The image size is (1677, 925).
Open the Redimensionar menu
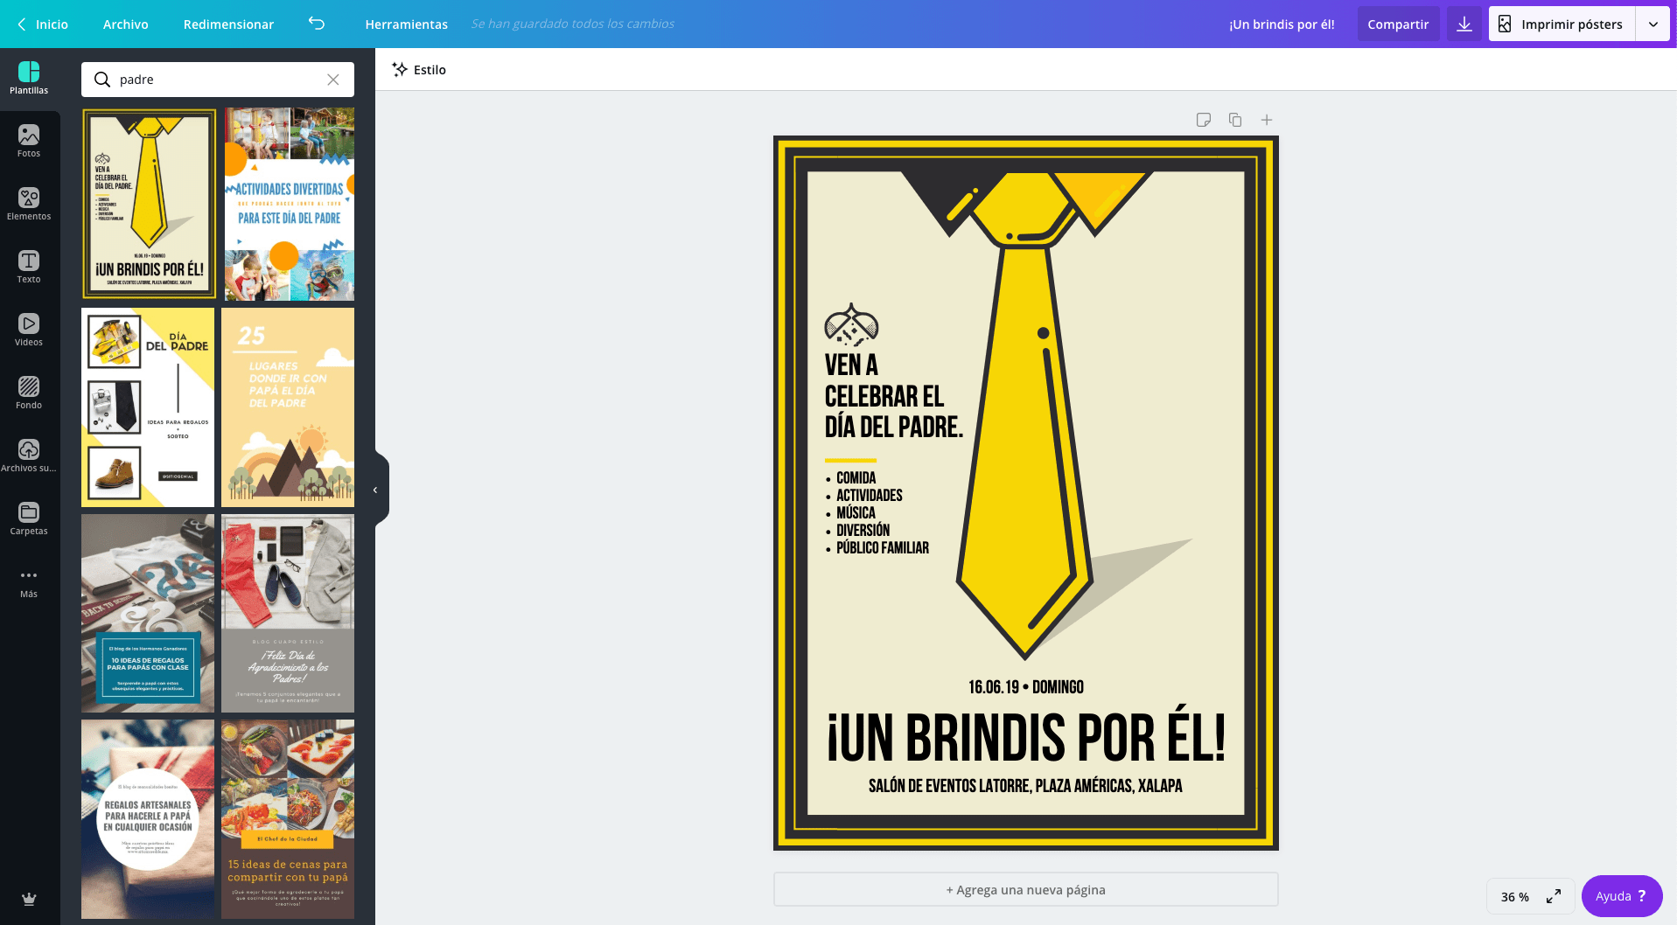click(x=228, y=24)
